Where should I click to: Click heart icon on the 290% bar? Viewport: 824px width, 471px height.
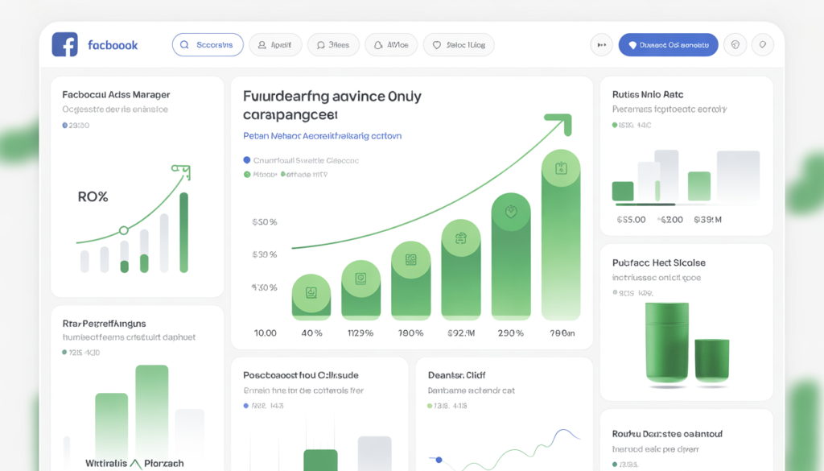point(510,213)
